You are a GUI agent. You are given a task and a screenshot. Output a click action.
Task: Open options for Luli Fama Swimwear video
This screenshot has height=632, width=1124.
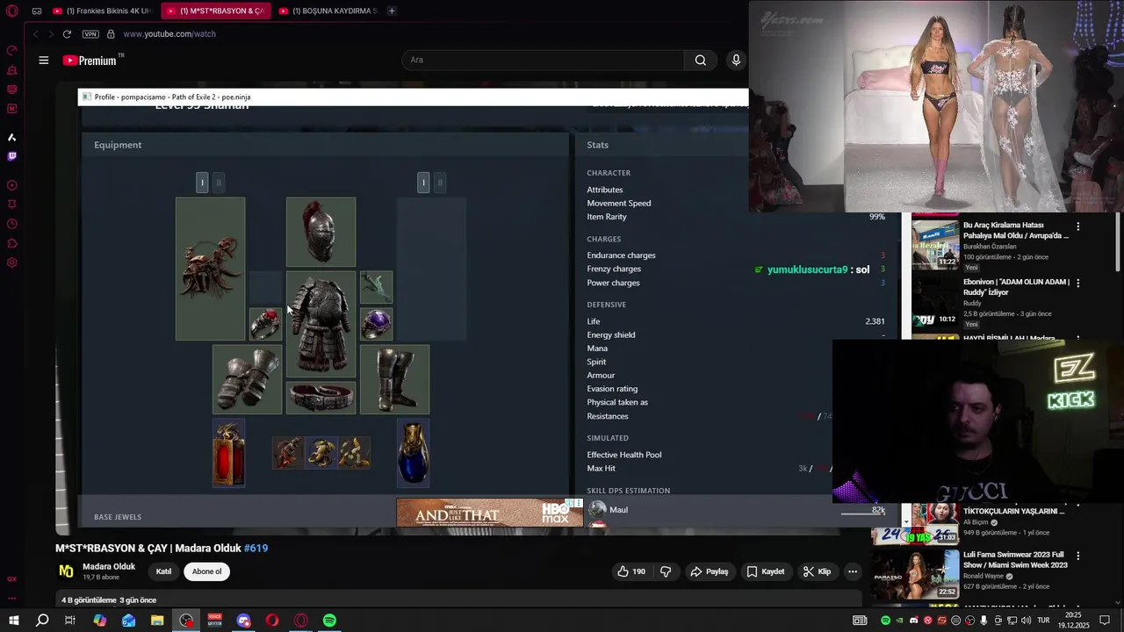coord(1078,556)
